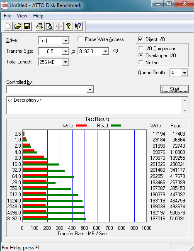194x251 pixels.
Task: Open the File menu
Action: point(7,16)
